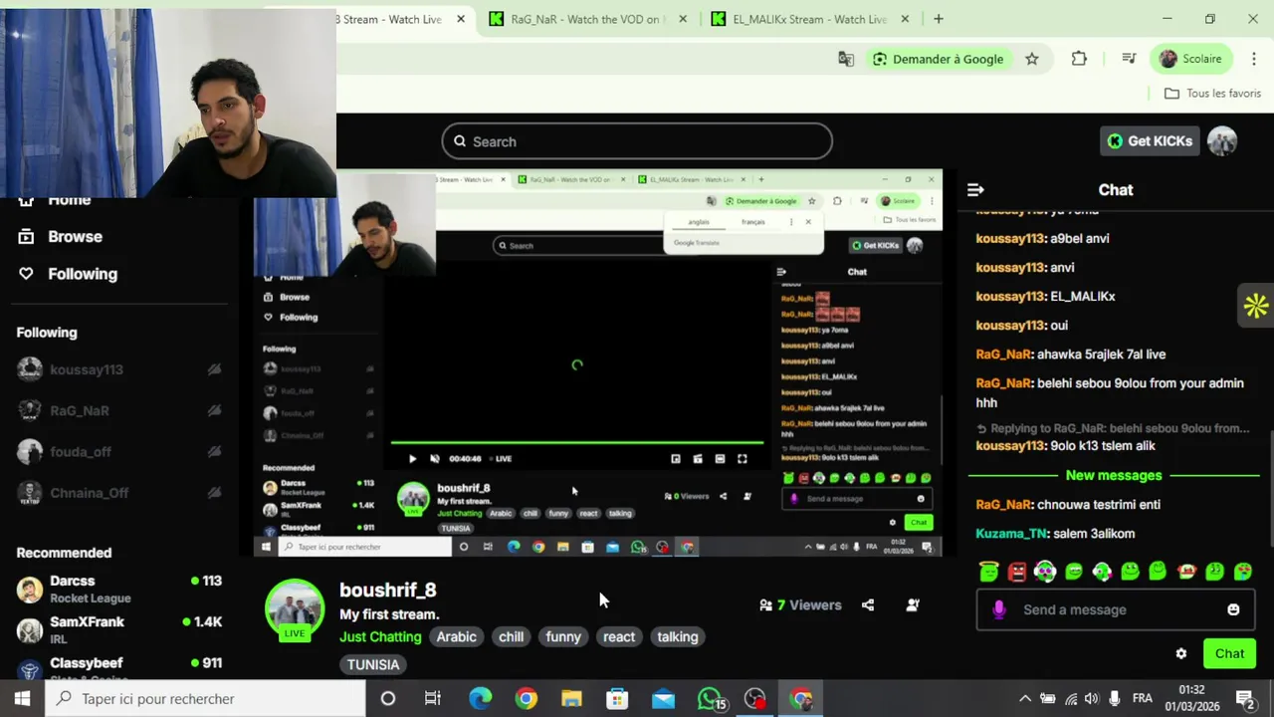This screenshot has width=1274, height=717.
Task: Pick the red angry face emote
Action: [x=1016, y=572]
